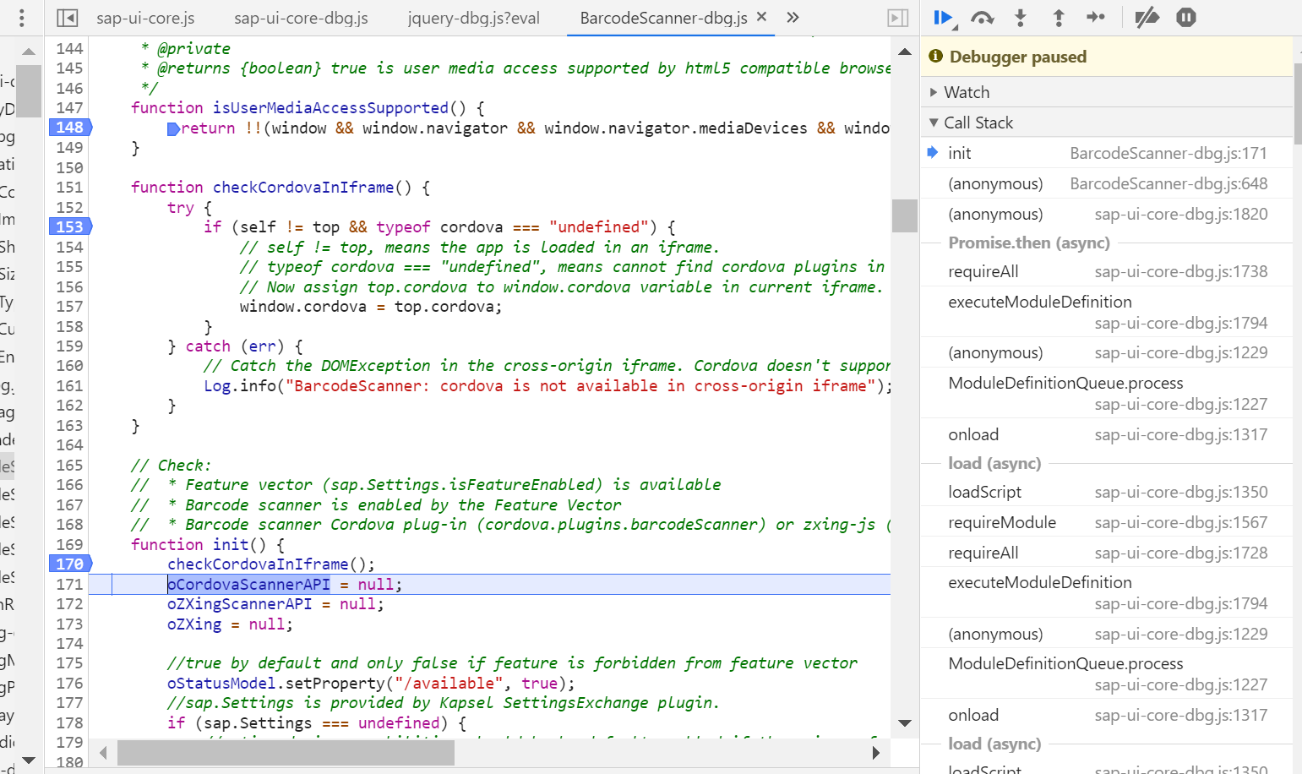Resume script execution
This screenshot has height=774, width=1302.
[944, 18]
